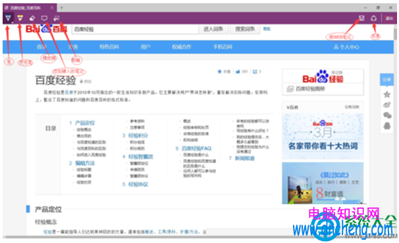This screenshot has height=243, width=399.
Task: Add a typed note with comment tool
Action: (x=44, y=18)
